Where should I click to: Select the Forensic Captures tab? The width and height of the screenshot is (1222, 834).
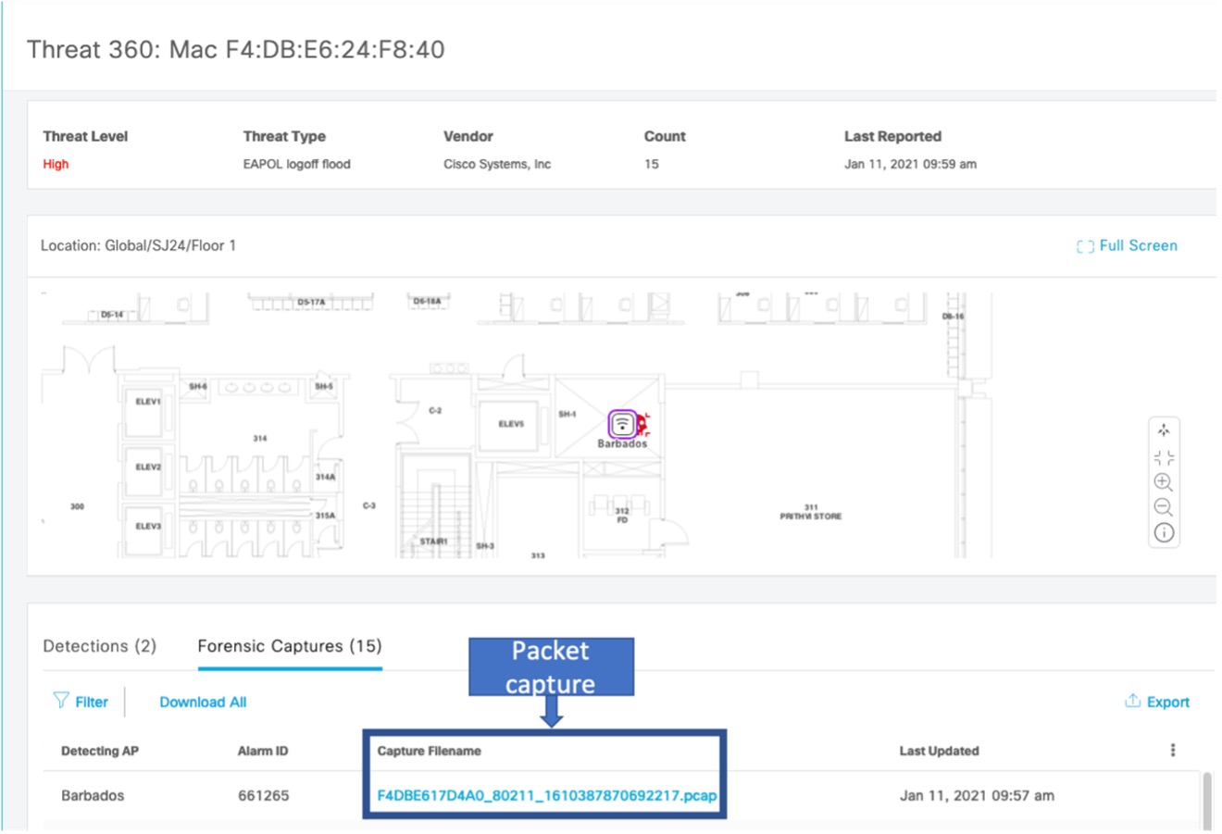pyautogui.click(x=289, y=646)
